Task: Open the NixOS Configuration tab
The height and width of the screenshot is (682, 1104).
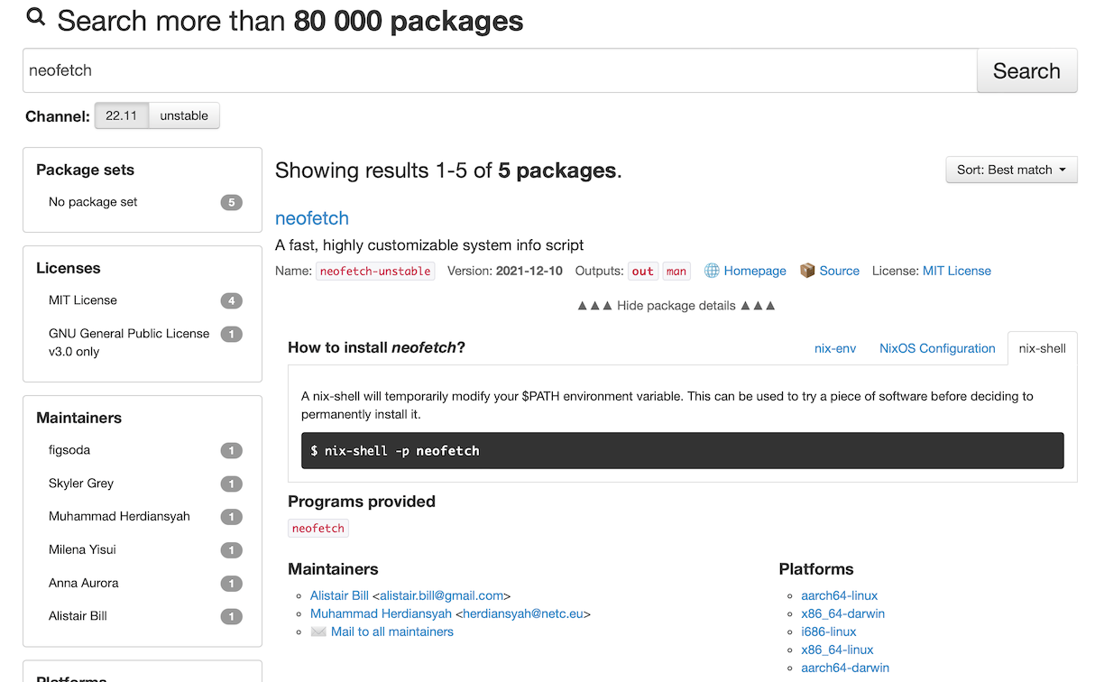Action: pyautogui.click(x=937, y=348)
